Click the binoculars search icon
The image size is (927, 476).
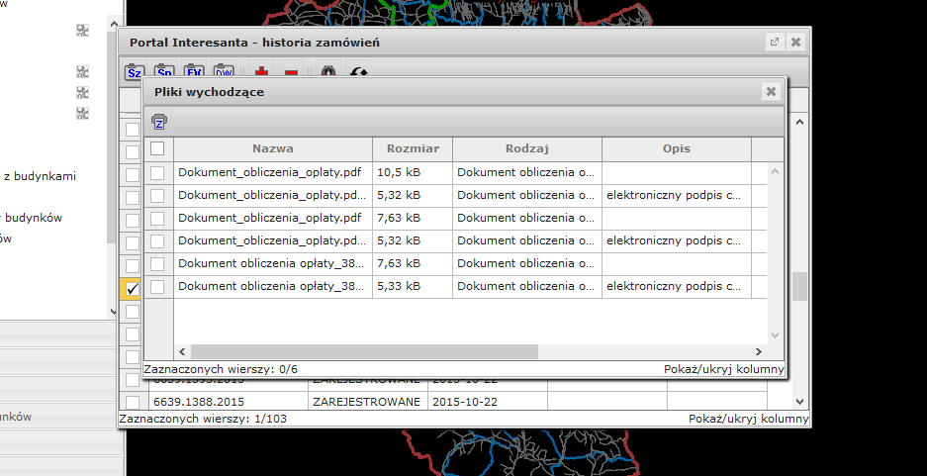(x=328, y=71)
